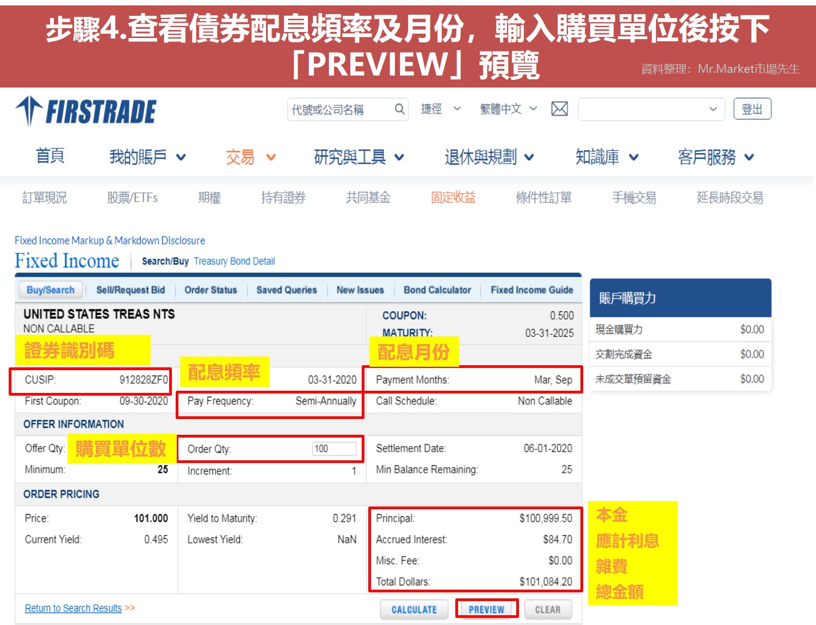Screen dimensions: 816x625
Task: Click Accrued Interest value $84.70
Action: pyautogui.click(x=558, y=540)
